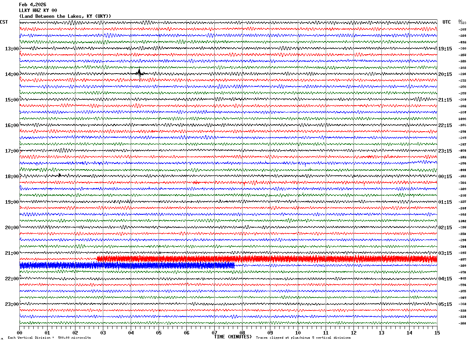Select the 14:00 CST row label
This screenshot has width=468, height=343.
coord(12,74)
